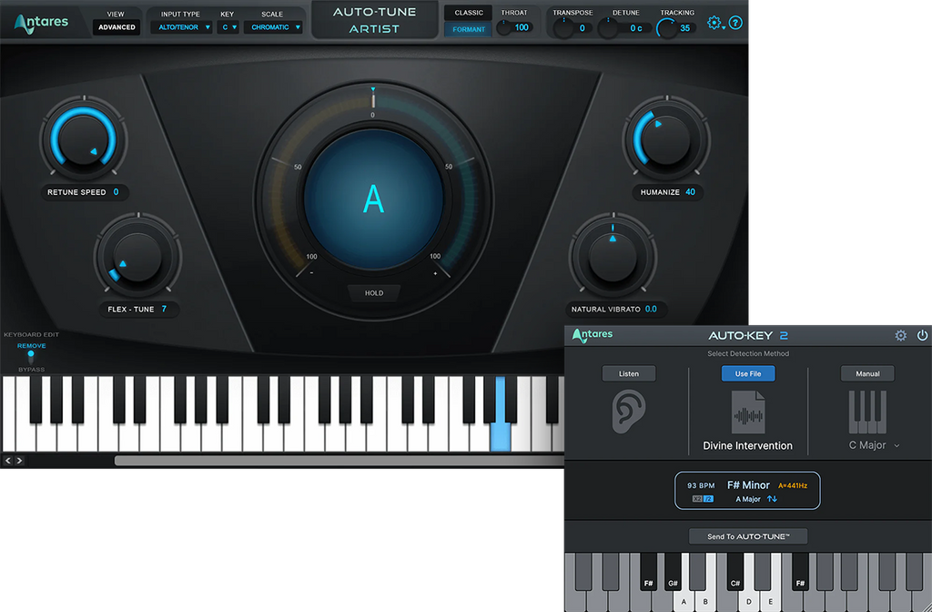Image resolution: width=932 pixels, height=612 pixels.
Task: Toggle Formant correction
Action: point(469,29)
